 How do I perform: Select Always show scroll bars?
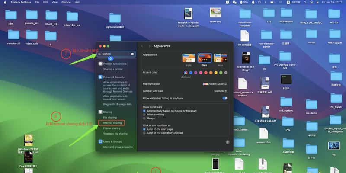pos(144,118)
